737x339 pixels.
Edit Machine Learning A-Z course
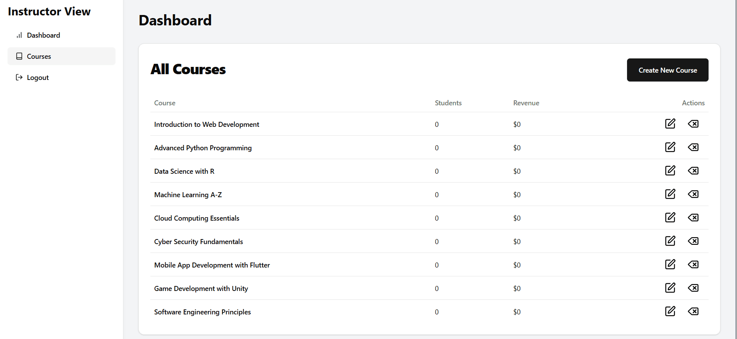[x=670, y=194]
